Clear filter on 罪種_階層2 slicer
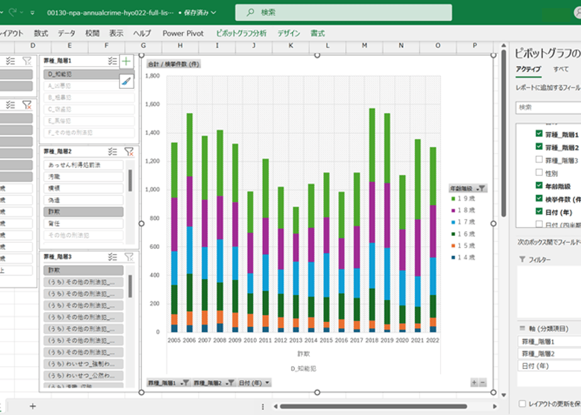 129,151
